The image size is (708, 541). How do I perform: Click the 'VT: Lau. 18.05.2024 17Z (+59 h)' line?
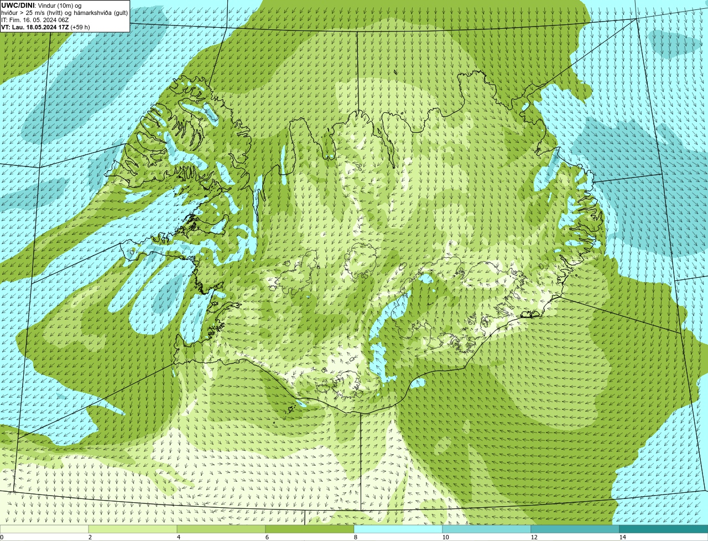(45, 27)
